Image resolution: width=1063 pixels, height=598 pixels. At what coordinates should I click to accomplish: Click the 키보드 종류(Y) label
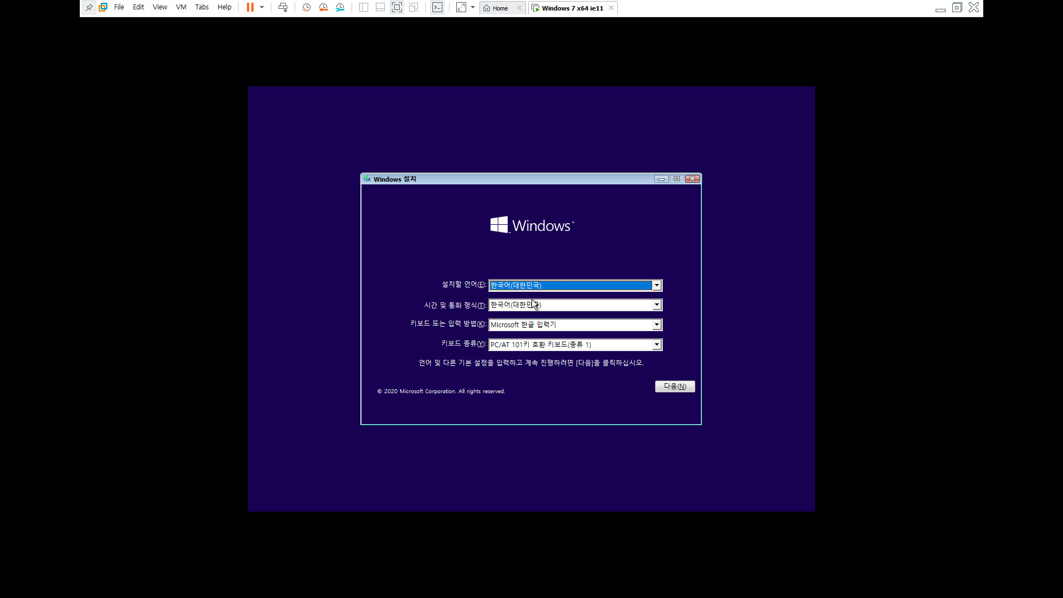pyautogui.click(x=464, y=344)
